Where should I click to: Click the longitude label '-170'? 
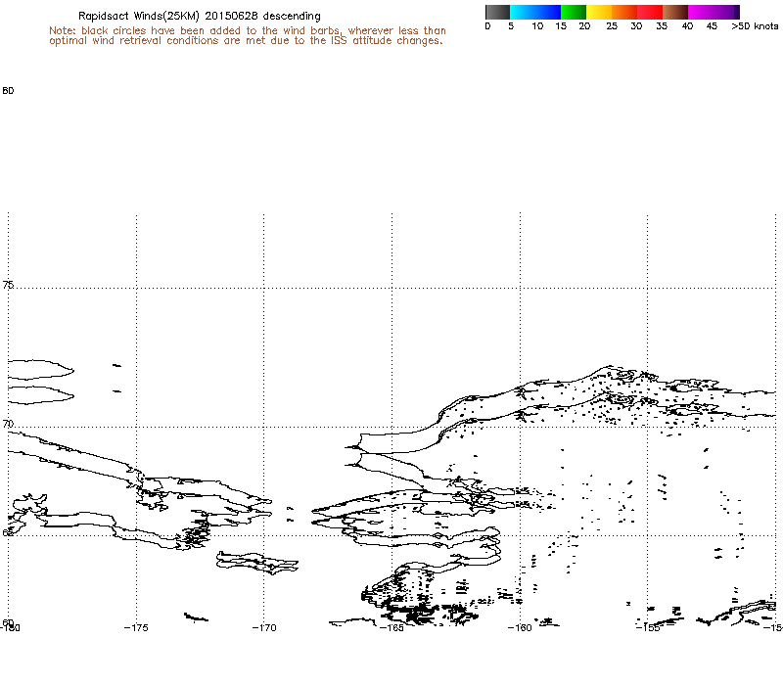point(264,628)
